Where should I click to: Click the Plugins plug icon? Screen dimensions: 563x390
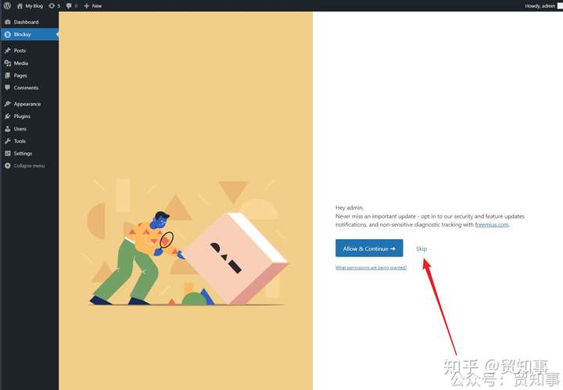pos(8,116)
